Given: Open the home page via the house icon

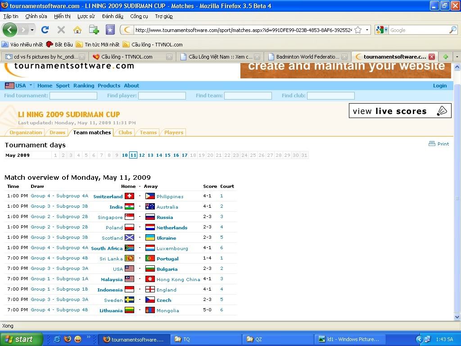Looking at the screenshot, I should pyautogui.click(x=77, y=30).
